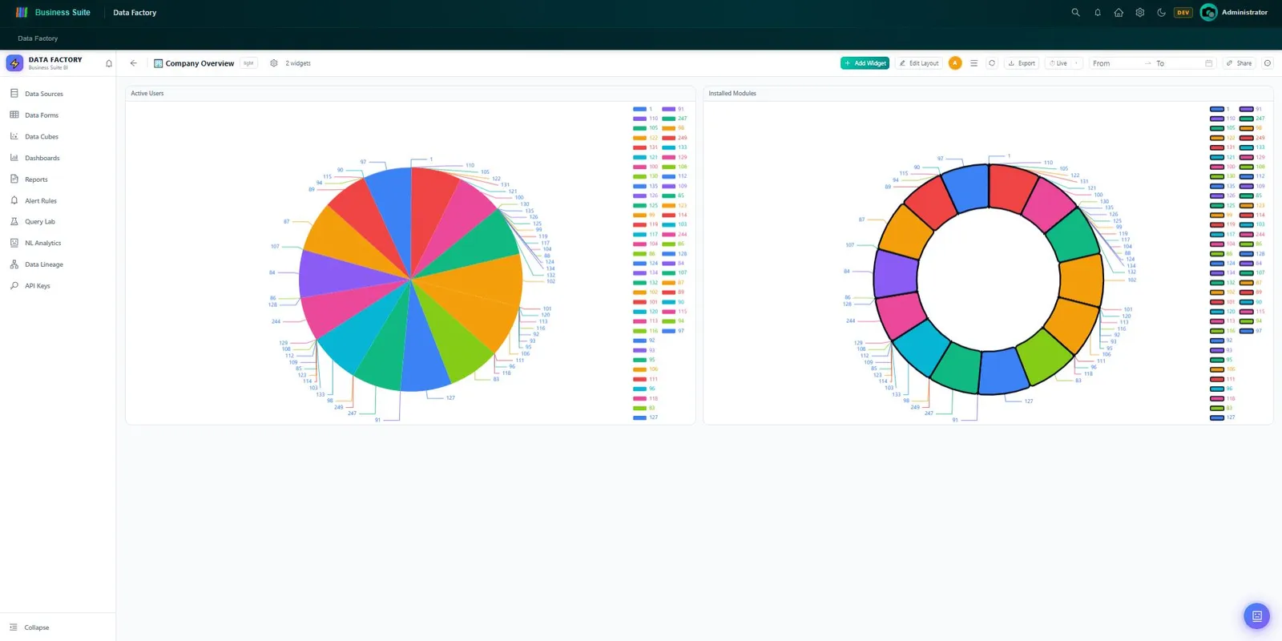Click the Data Factory alert bell
The image size is (1282, 641).
109,63
